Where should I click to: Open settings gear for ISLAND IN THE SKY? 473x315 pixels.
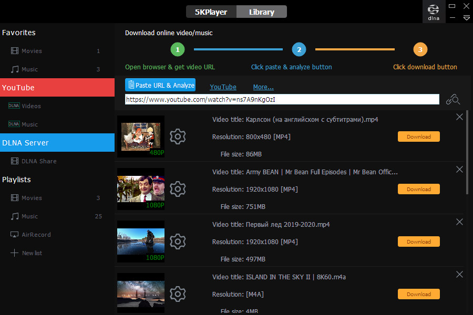178,294
